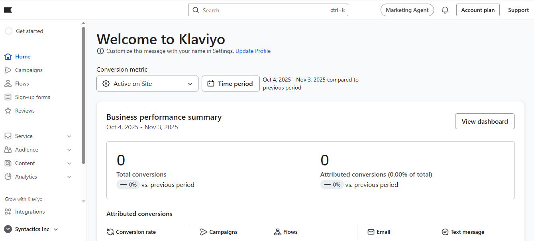Click the Account plan button
534x241 pixels.
pyautogui.click(x=478, y=10)
